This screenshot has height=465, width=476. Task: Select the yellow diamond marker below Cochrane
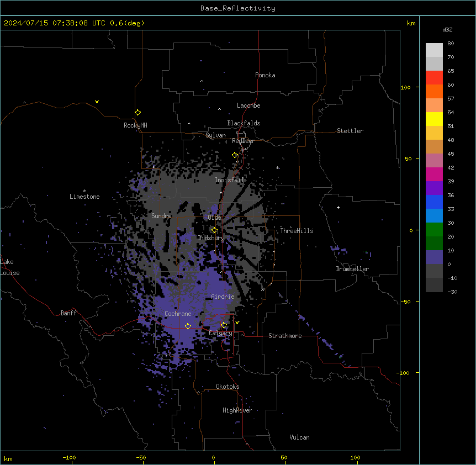pos(188,326)
